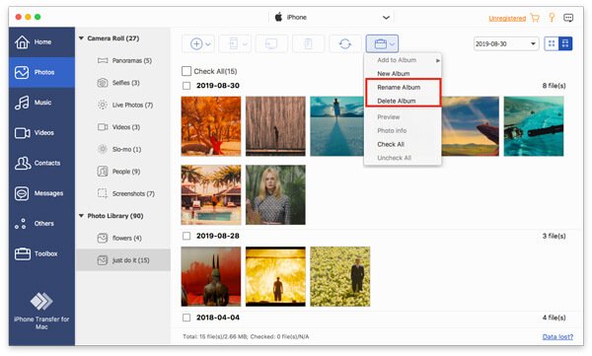Viewport: 592px width, 356px height.
Task: Click the feedback chat bubble icon
Action: point(568,18)
